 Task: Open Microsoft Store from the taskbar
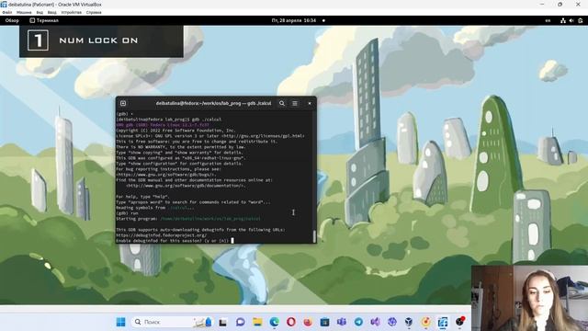[x=324, y=322]
